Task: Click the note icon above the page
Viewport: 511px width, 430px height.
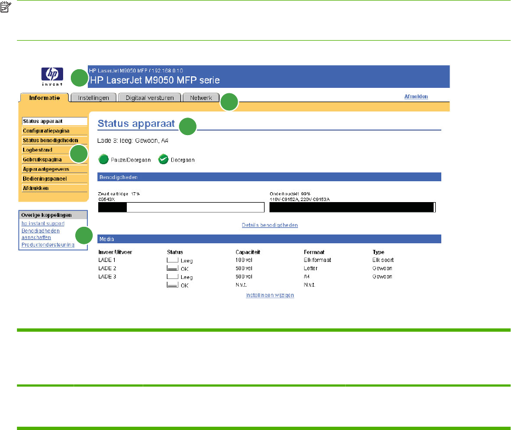Action: pos(5,7)
